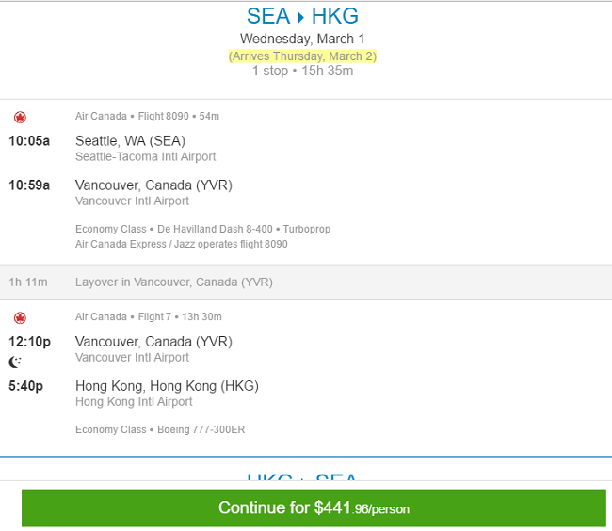The height and width of the screenshot is (531, 612).
Task: Click the Air Canada logo for Flight 8090
Action: tap(20, 117)
